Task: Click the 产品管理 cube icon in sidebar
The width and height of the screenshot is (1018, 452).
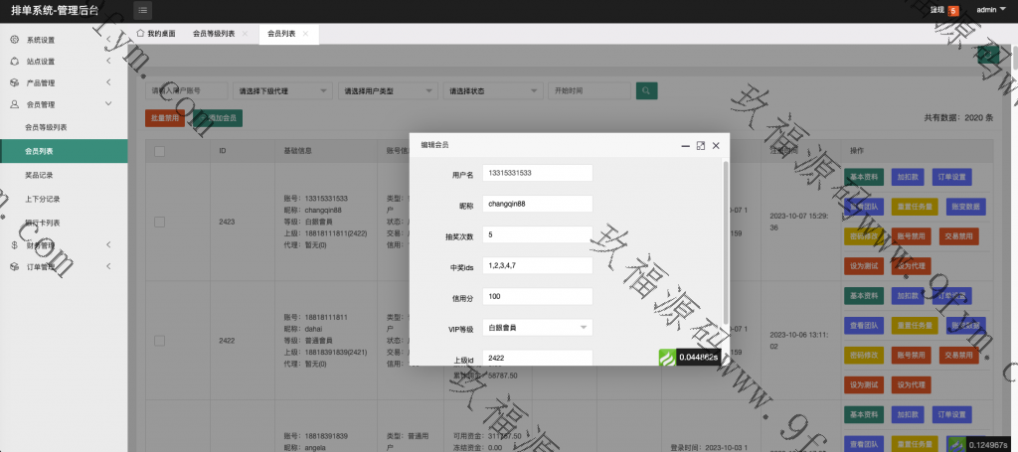Action: 14,82
